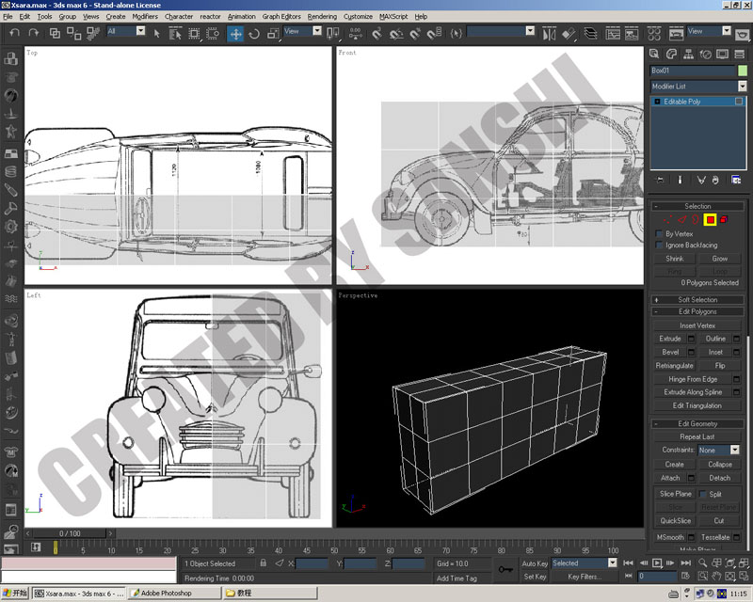The image size is (753, 602).
Task: Click the Extrude button
Action: (670, 339)
